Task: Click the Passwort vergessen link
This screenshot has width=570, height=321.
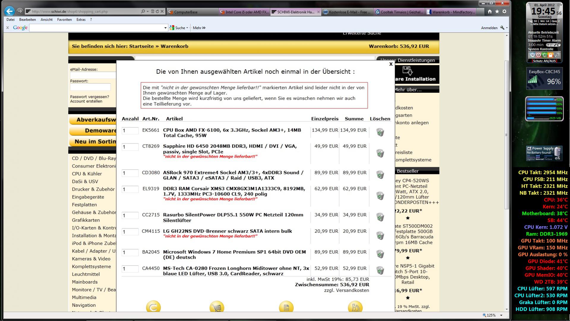Action: coord(90,97)
